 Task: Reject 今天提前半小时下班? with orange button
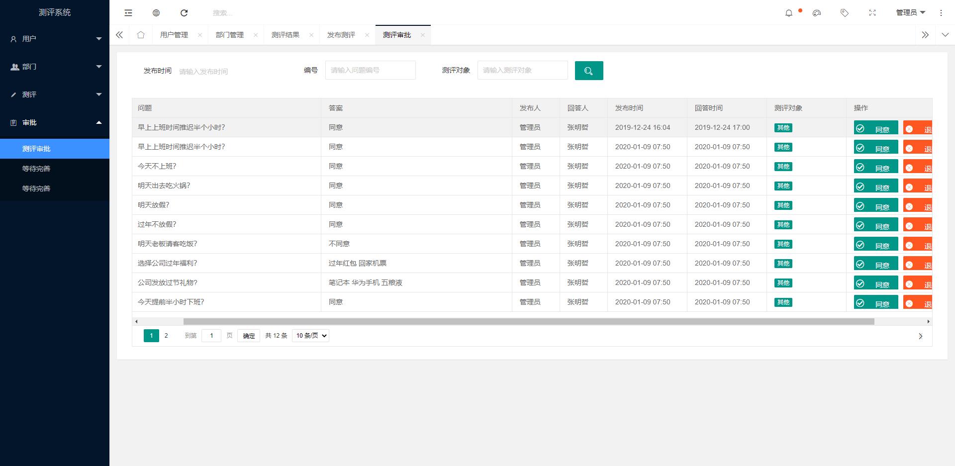click(918, 303)
